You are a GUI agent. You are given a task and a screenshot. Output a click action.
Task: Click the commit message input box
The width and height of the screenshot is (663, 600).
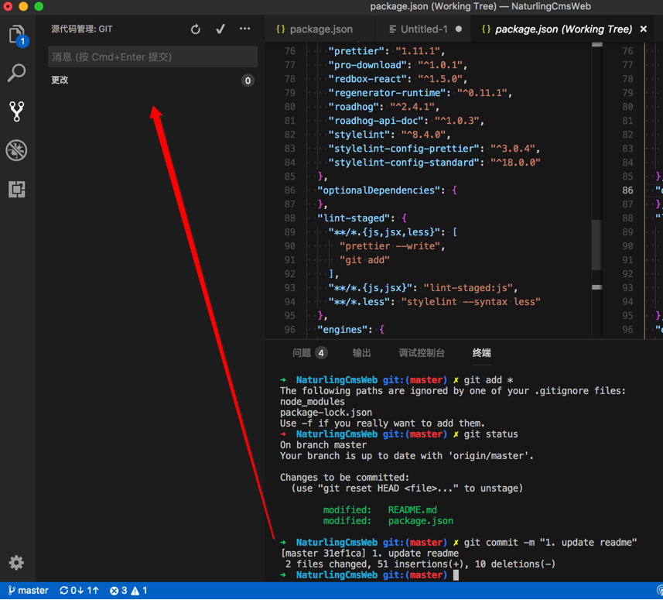152,57
